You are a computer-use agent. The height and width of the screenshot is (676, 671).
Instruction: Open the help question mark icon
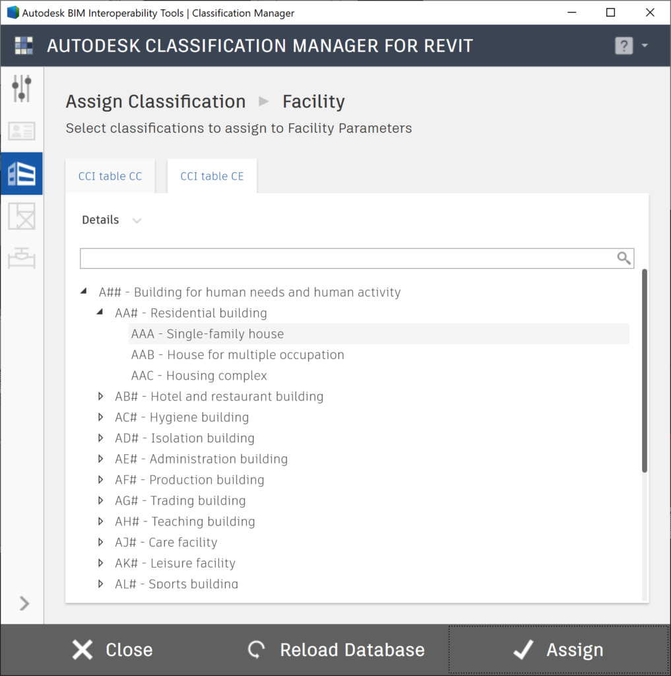623,46
